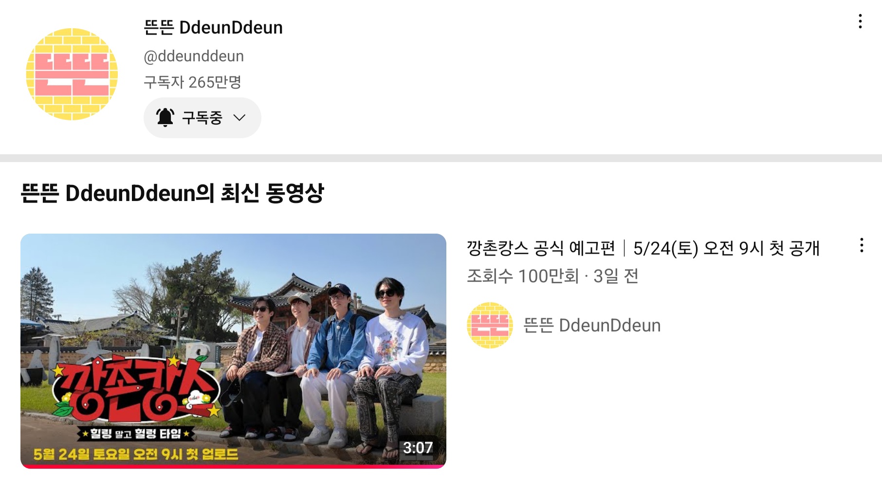Click the 5월 24일 upload text on the thumbnail
The image size is (882, 478).
tap(136, 454)
